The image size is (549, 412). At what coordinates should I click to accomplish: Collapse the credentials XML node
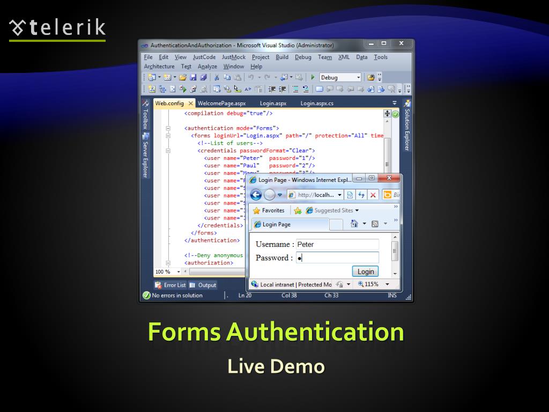click(168, 151)
